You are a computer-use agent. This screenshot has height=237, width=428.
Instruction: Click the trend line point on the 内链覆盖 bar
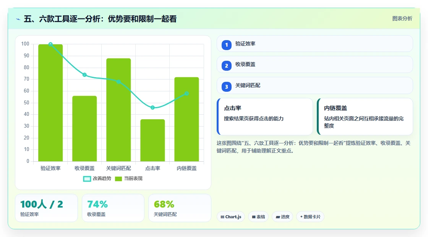(x=187, y=93)
